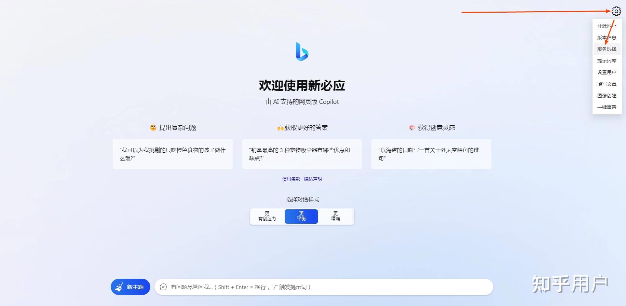Click the 由 AI 支持的网页版 Copilot subtitle
The height and width of the screenshot is (306, 626).
302,102
